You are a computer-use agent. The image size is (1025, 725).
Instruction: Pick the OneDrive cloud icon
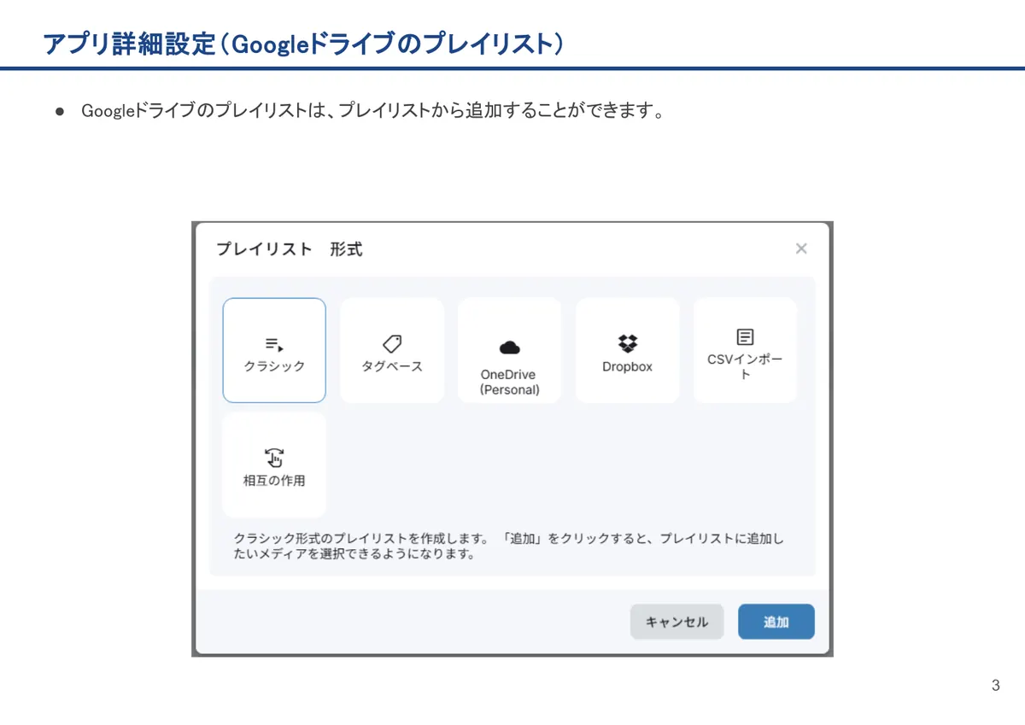510,348
